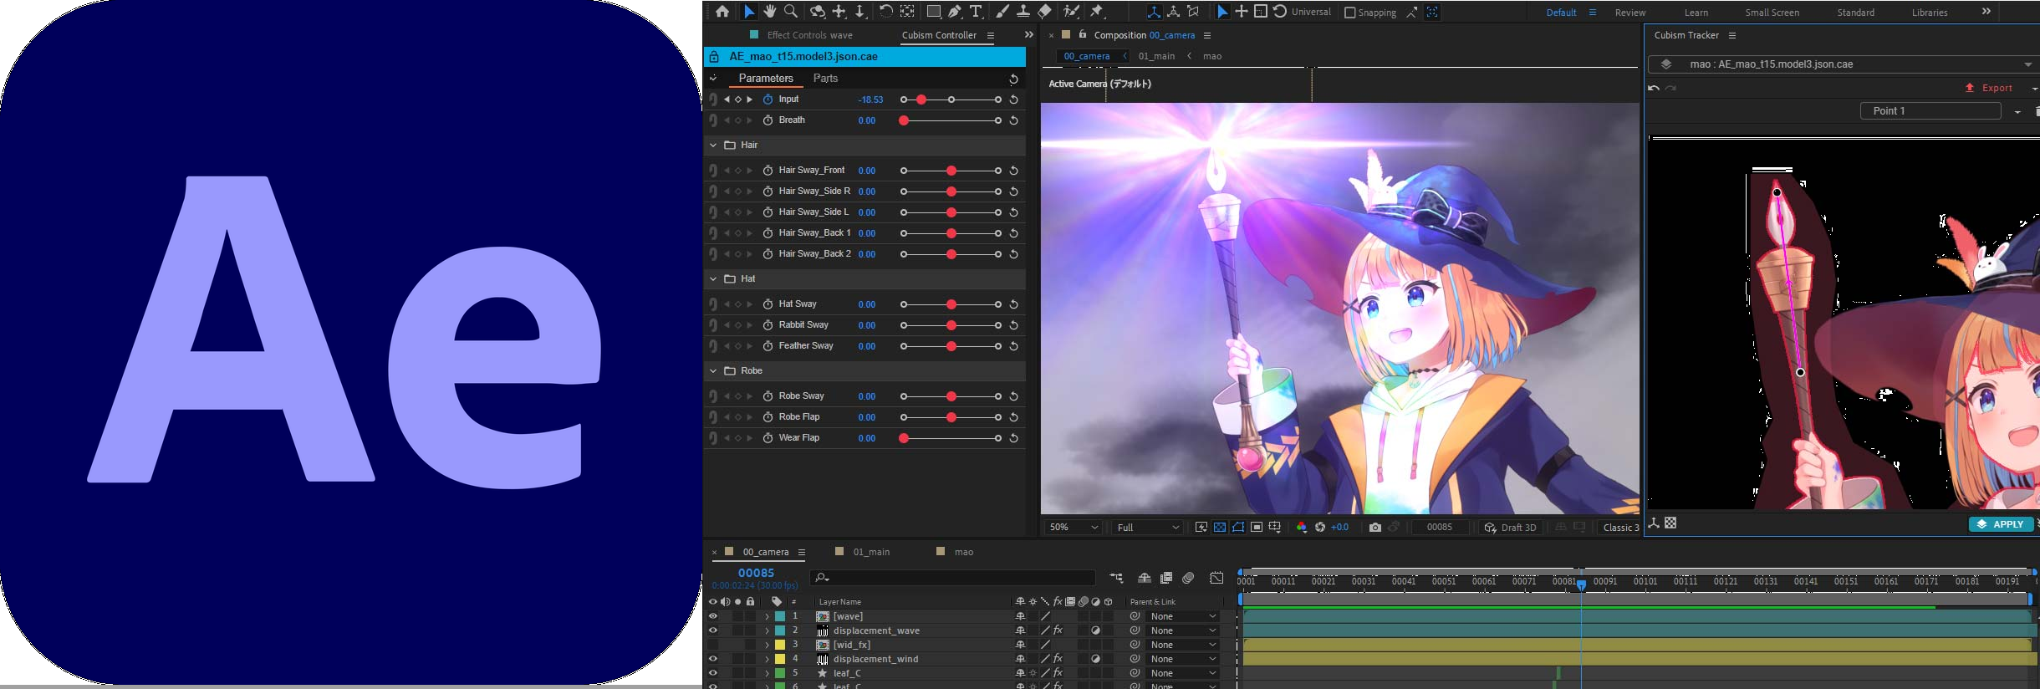The height and width of the screenshot is (689, 2040).
Task: Toggle stopwatch for Breath parameter
Action: [768, 120]
